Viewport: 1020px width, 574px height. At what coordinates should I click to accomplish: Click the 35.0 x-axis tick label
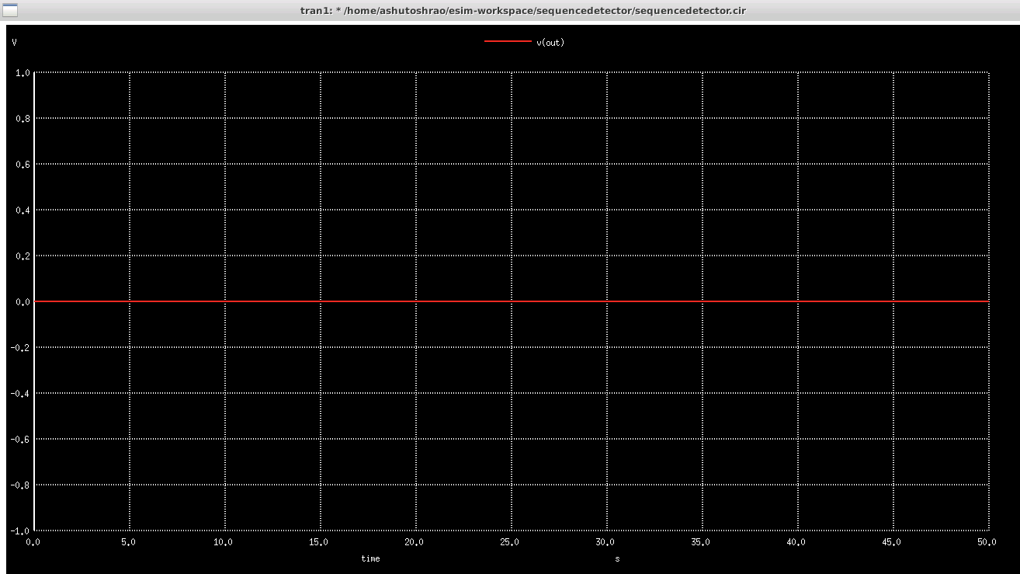(x=702, y=543)
